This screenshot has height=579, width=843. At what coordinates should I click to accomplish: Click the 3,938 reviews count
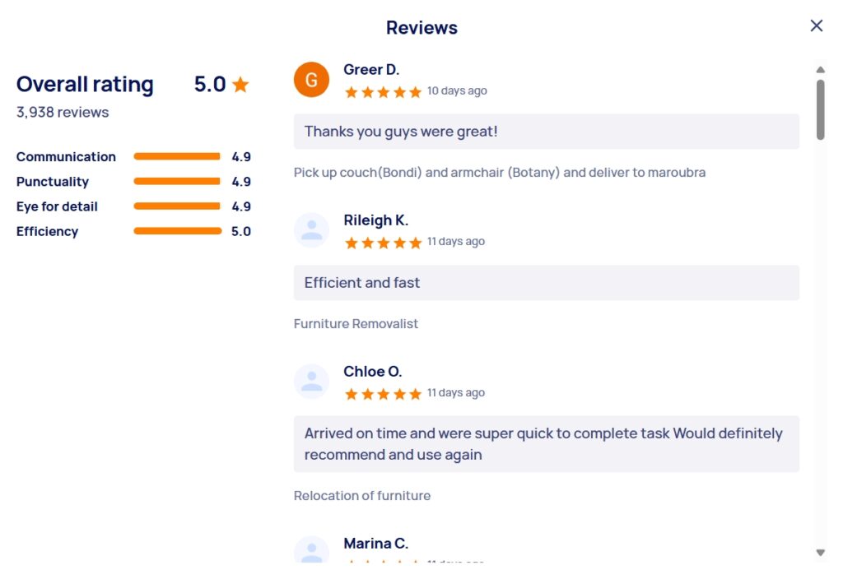(63, 112)
